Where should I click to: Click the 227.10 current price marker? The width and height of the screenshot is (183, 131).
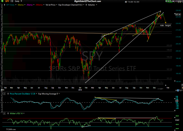tap(178, 14)
